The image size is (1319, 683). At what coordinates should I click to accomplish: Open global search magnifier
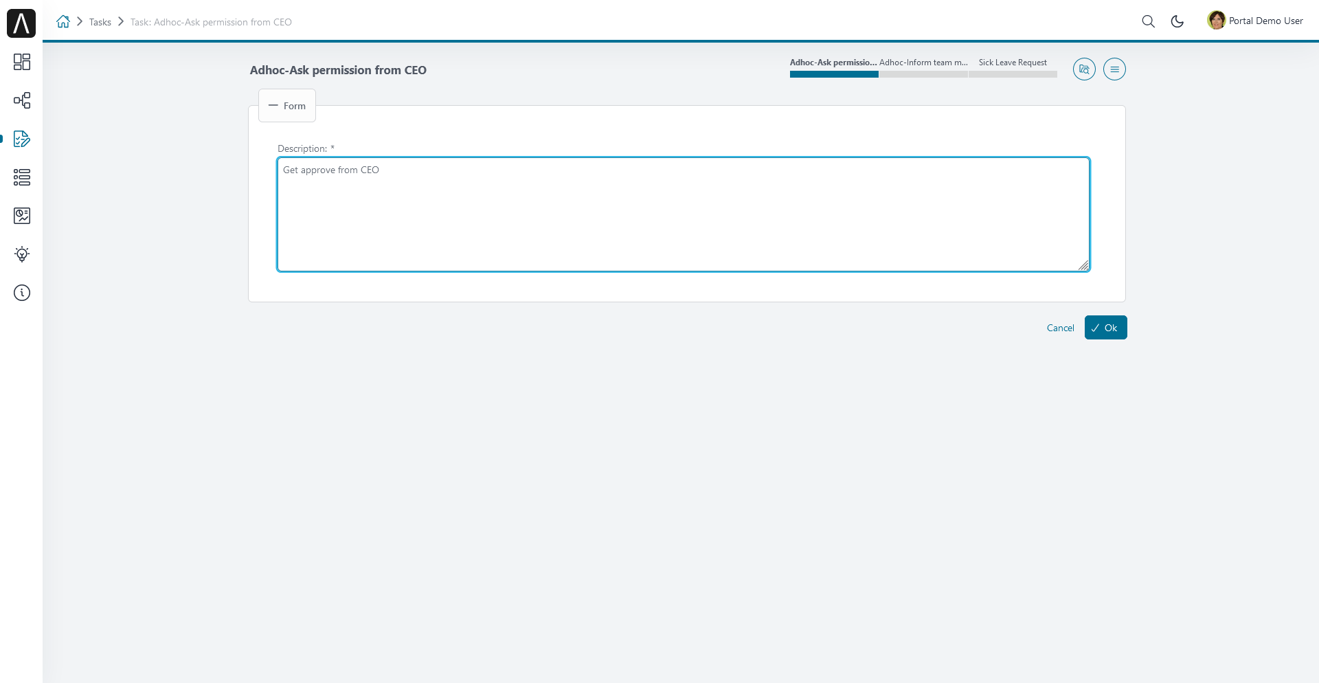[1148, 21]
